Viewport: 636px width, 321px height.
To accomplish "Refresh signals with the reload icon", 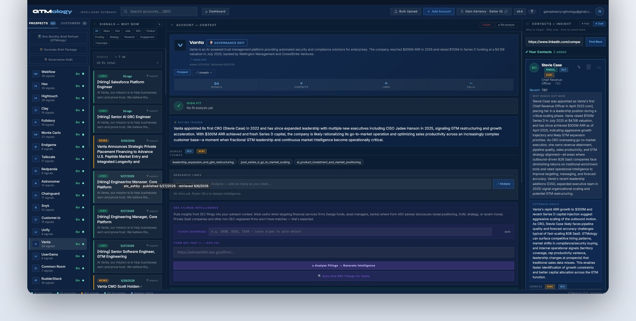I will pyautogui.click(x=159, y=24).
